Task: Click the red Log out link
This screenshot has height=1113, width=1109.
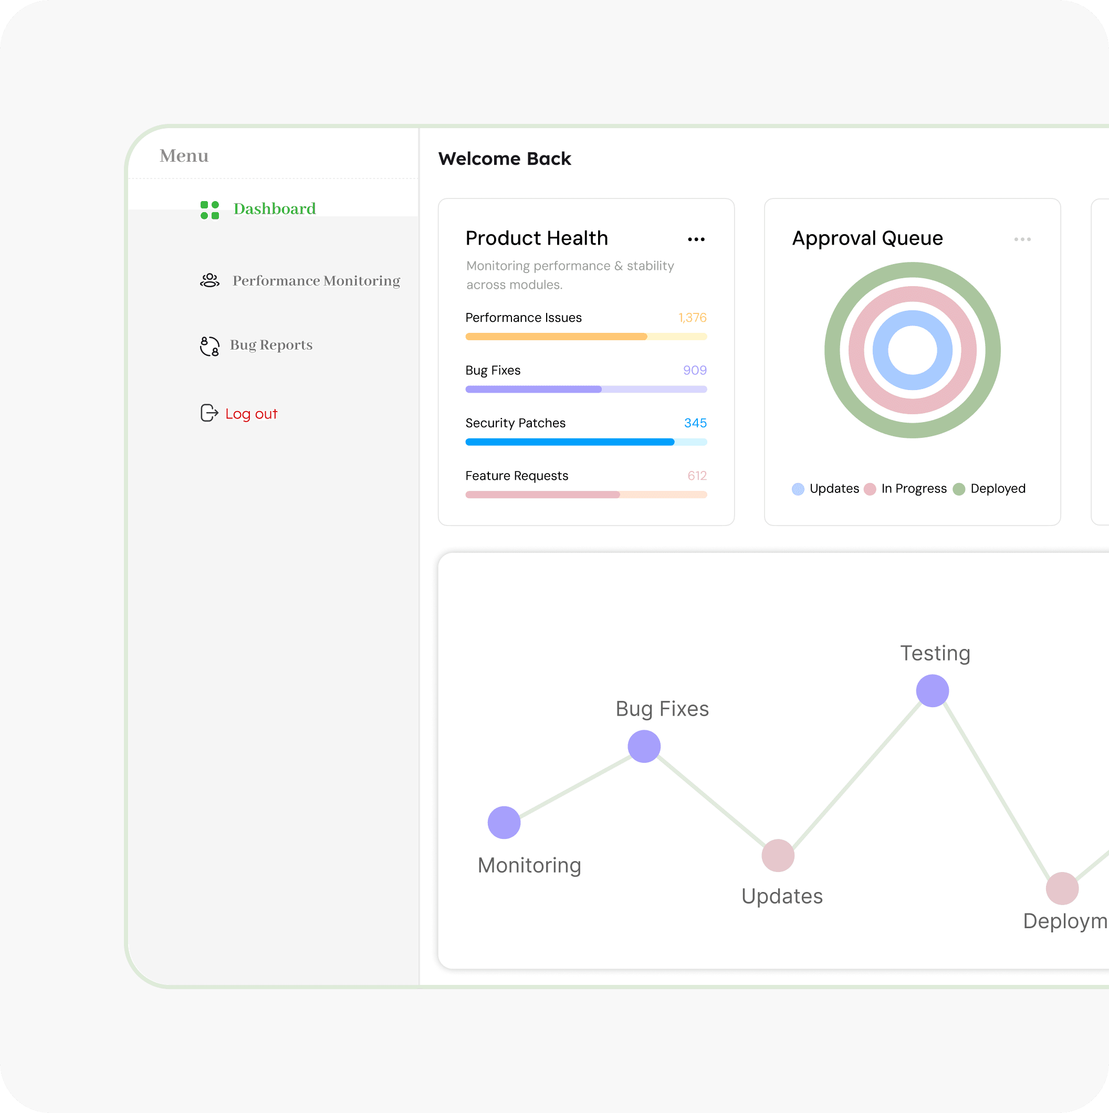Action: (x=251, y=414)
